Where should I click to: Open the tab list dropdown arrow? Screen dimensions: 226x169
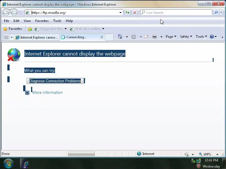tap(12, 37)
